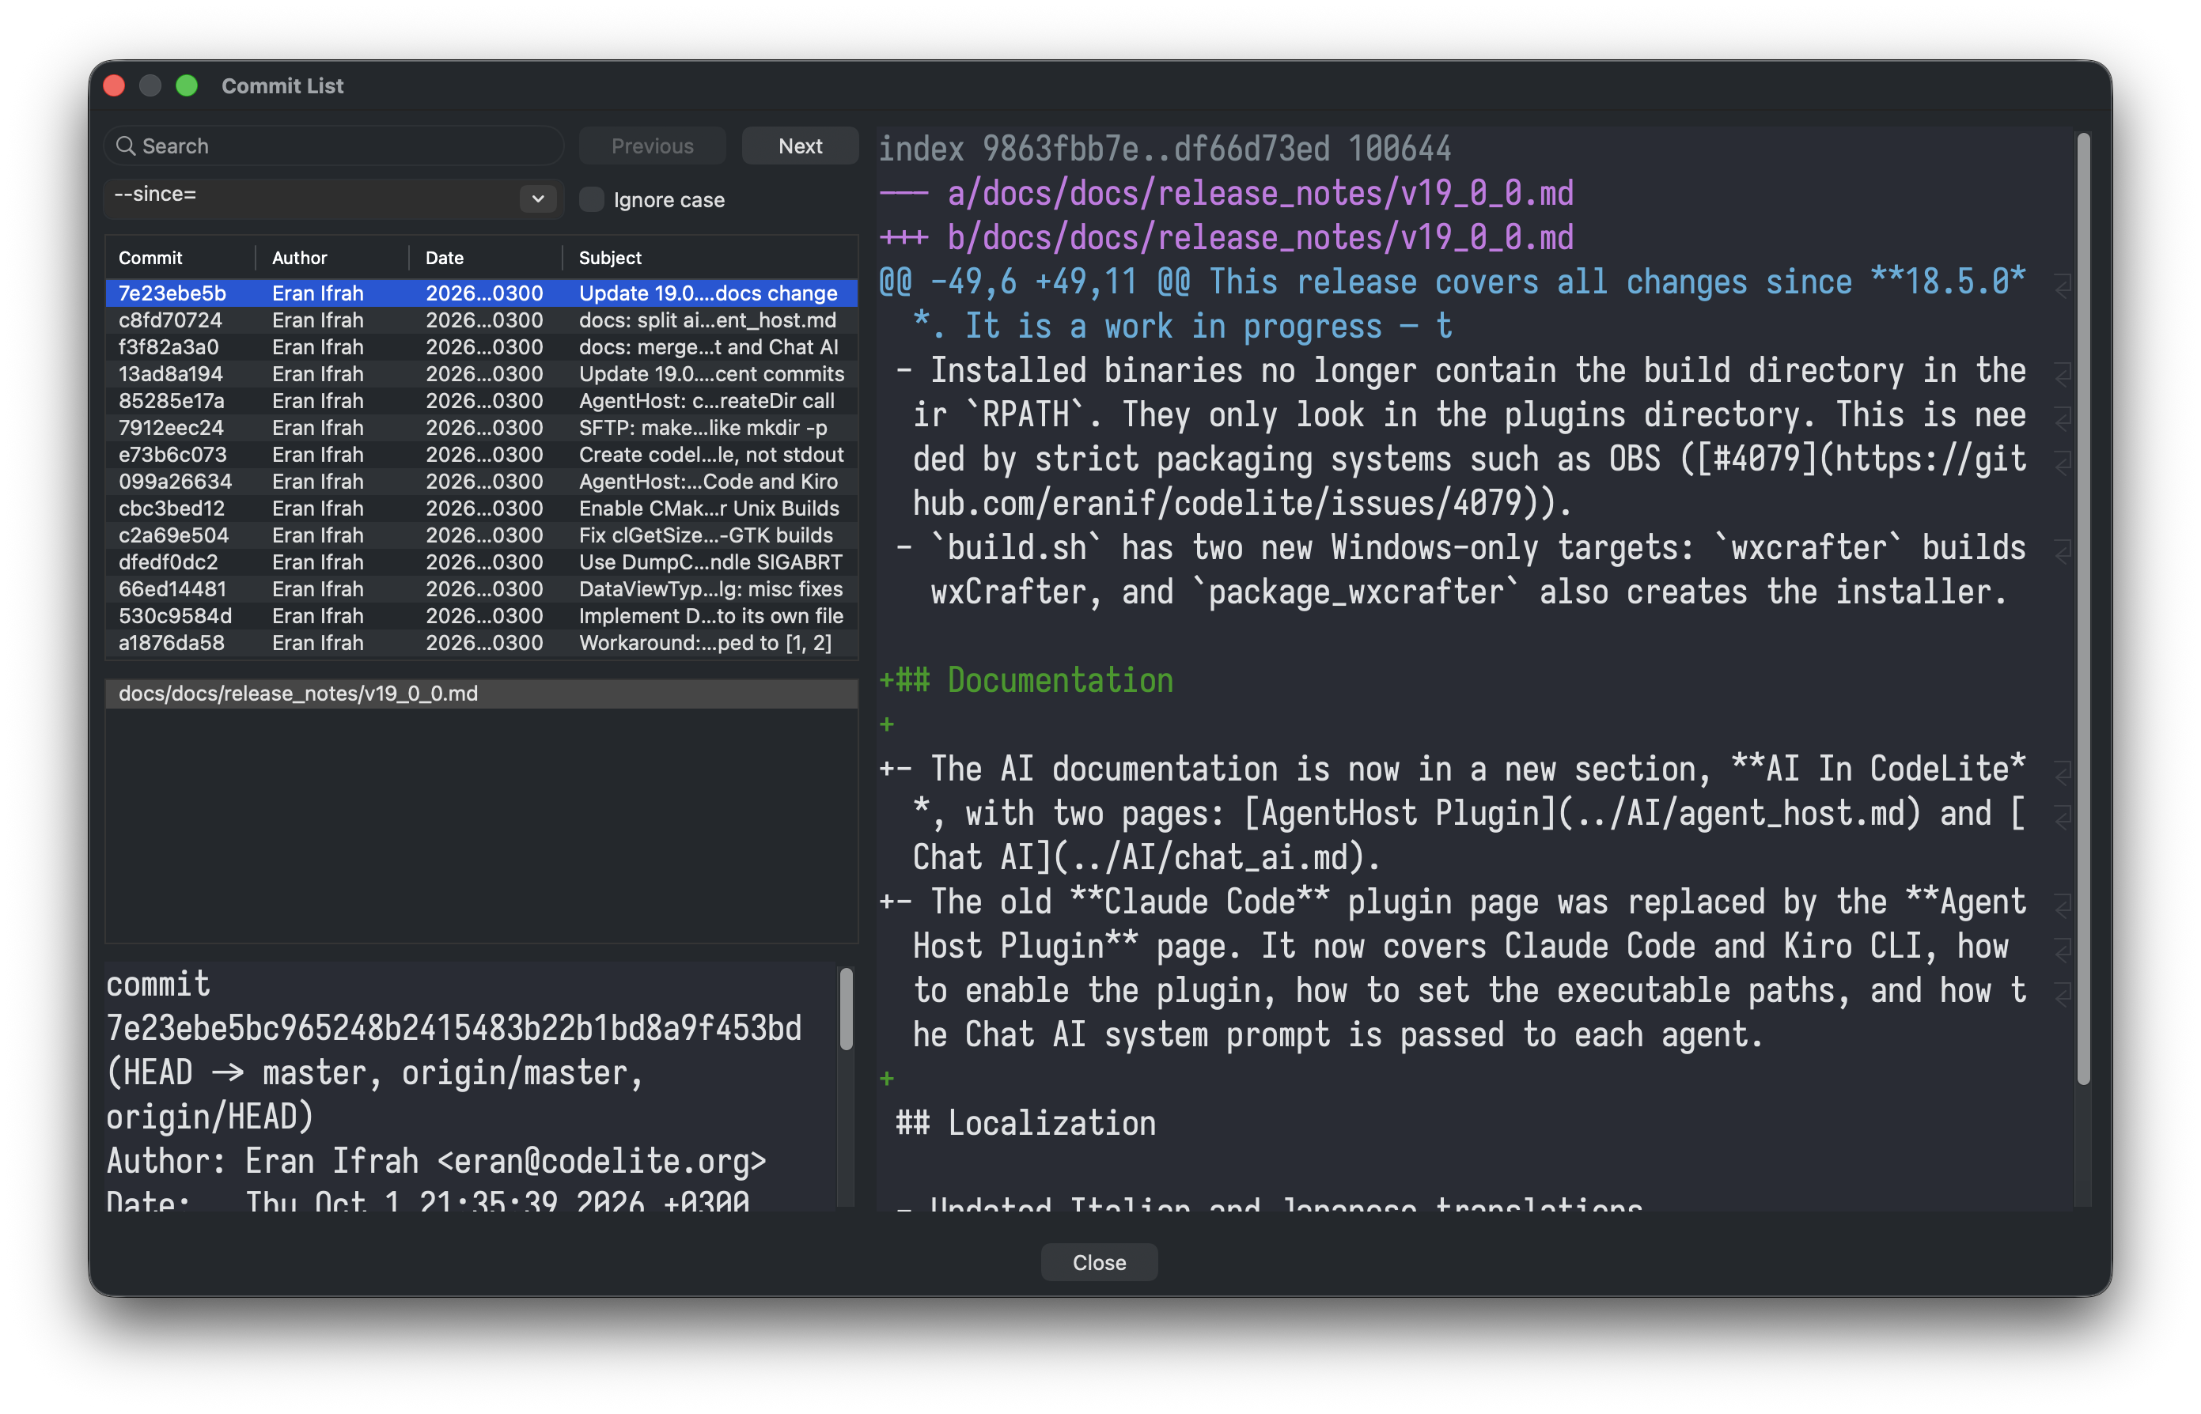This screenshot has height=1414, width=2201.
Task: Sort by the Date column header
Action: point(485,258)
